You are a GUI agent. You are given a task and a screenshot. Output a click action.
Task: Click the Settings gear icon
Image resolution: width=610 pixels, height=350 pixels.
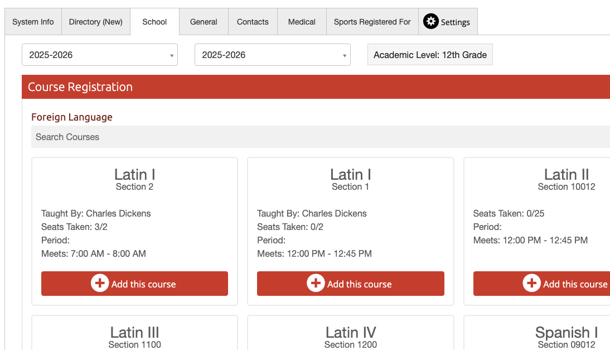(430, 21)
